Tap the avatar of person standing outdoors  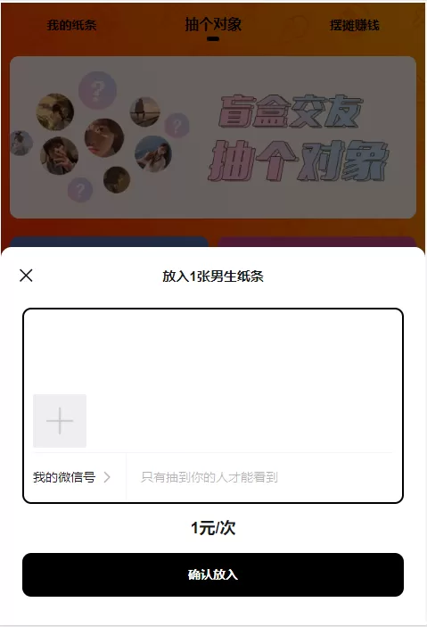click(144, 112)
